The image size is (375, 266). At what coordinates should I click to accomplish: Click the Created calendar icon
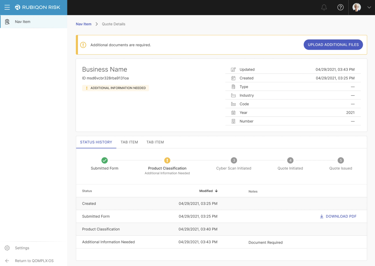click(233, 78)
